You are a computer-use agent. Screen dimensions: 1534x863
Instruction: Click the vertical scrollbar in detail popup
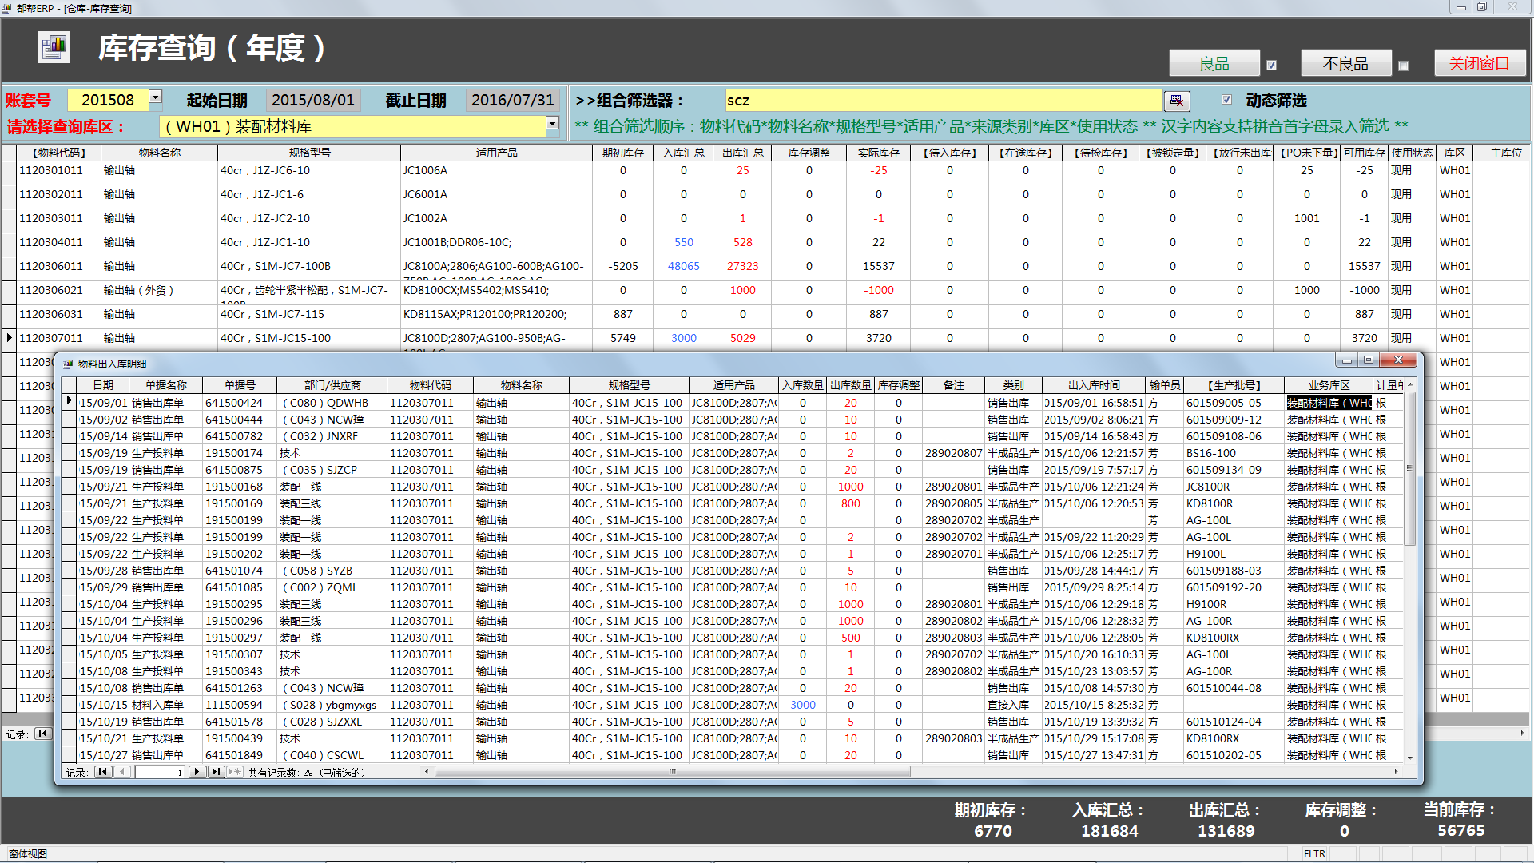(1410, 468)
